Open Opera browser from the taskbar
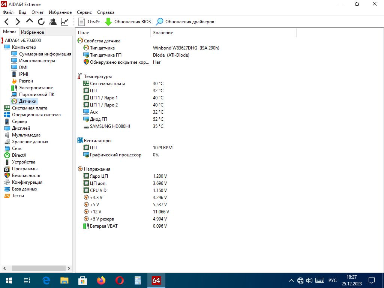Screen dimensions: 384x288 (x=120, y=280)
